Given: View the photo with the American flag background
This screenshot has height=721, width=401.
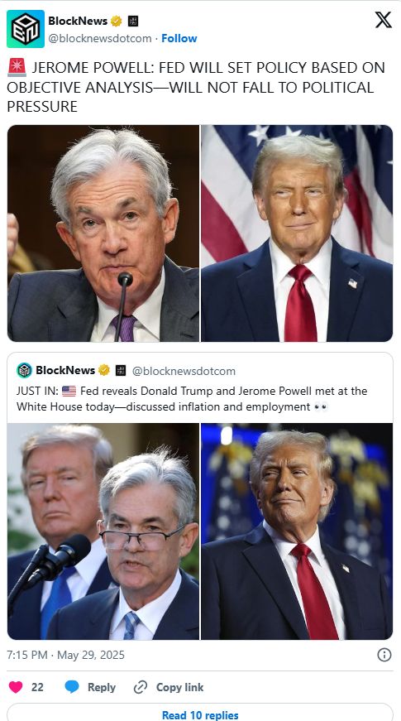Looking at the screenshot, I should tap(297, 233).
